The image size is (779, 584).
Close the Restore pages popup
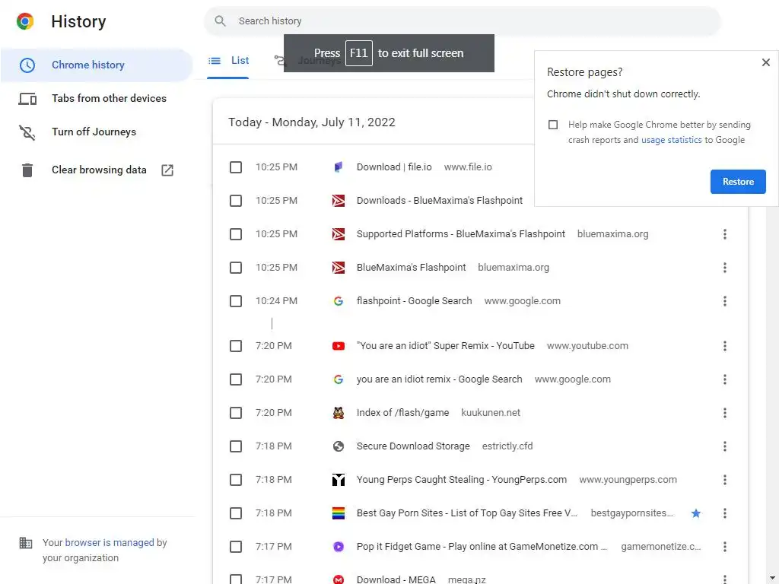point(766,62)
